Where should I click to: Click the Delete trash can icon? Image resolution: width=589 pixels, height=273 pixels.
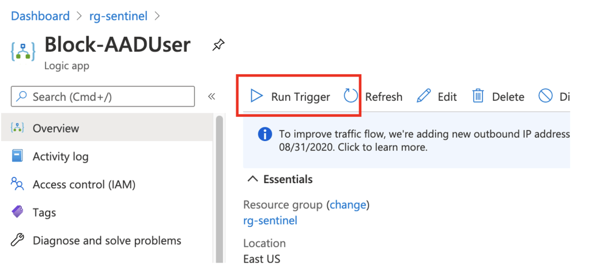coord(478,96)
